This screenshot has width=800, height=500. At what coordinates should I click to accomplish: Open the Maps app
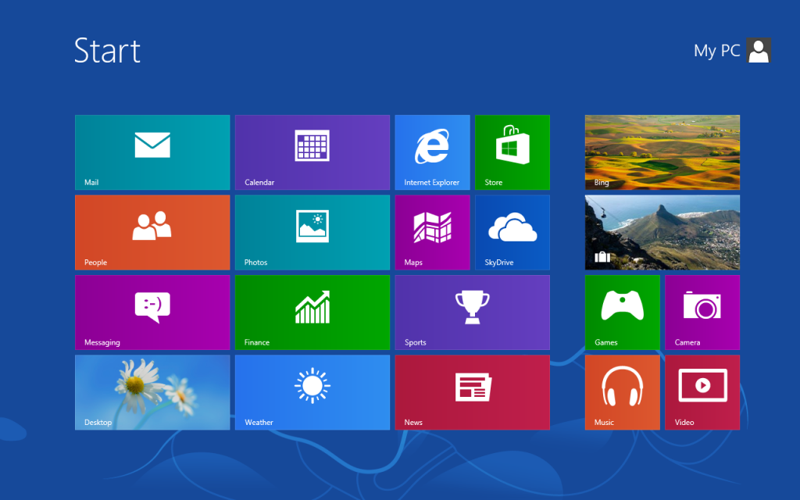click(432, 232)
